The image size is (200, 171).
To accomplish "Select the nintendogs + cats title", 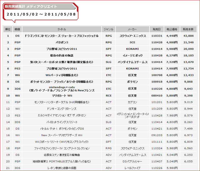I will (x=62, y=89).
